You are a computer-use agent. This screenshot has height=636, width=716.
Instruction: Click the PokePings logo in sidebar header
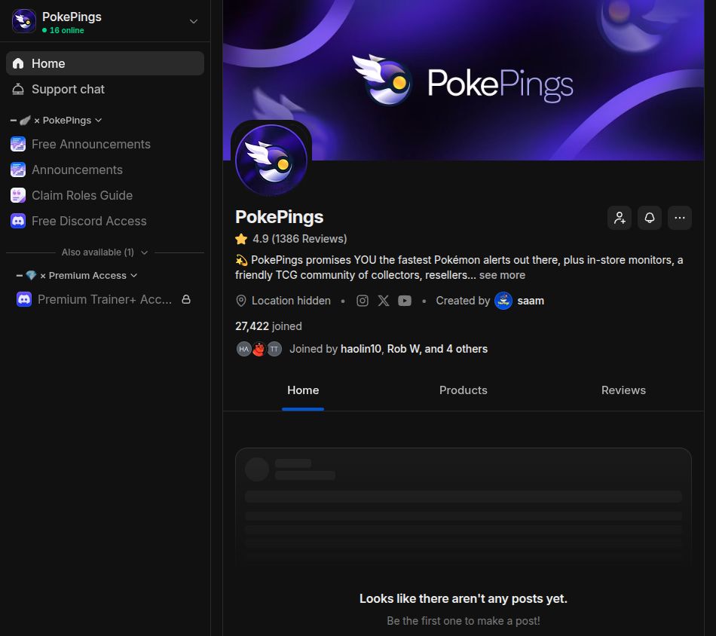(x=24, y=21)
